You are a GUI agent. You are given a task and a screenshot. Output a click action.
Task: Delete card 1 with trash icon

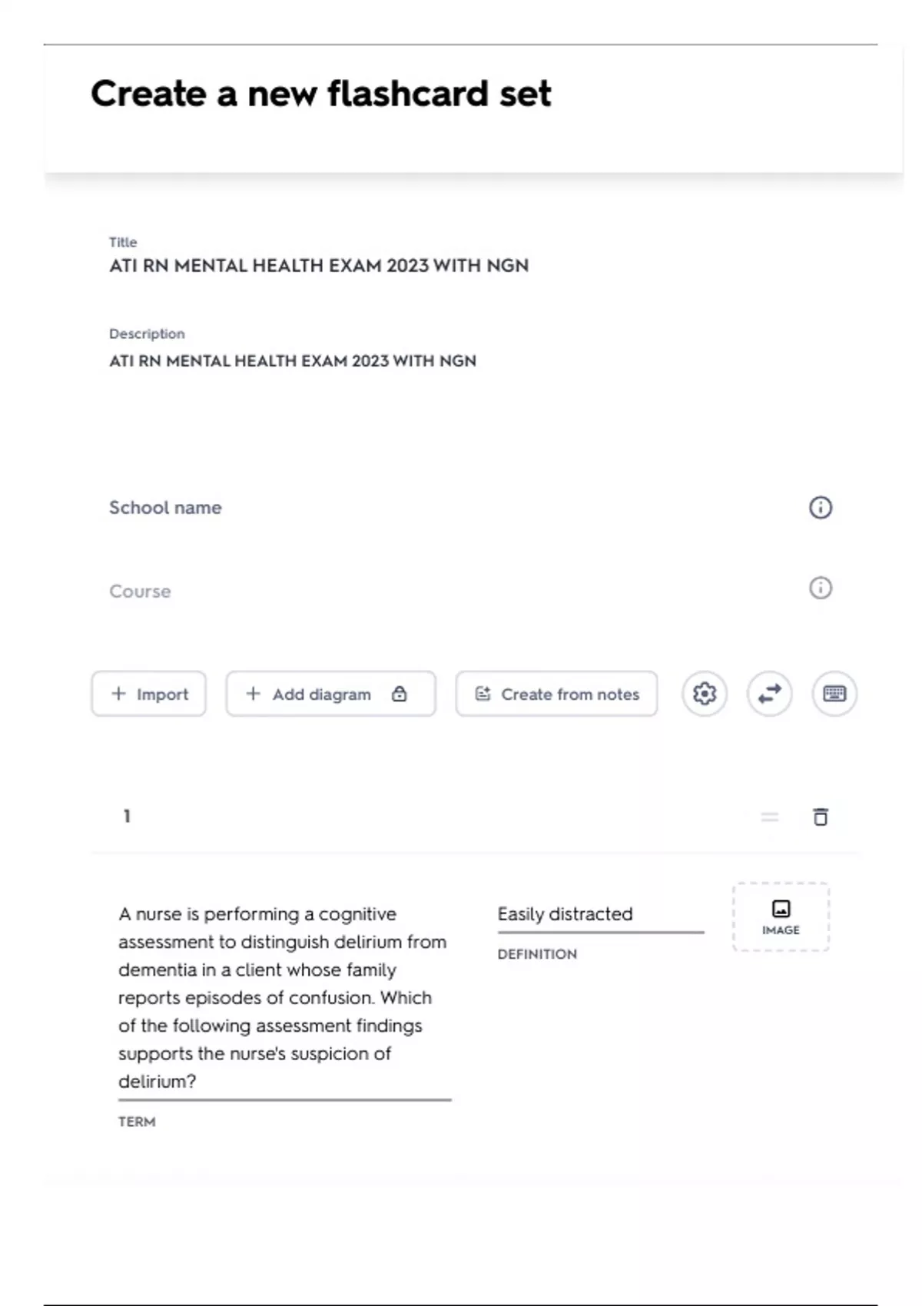(821, 817)
